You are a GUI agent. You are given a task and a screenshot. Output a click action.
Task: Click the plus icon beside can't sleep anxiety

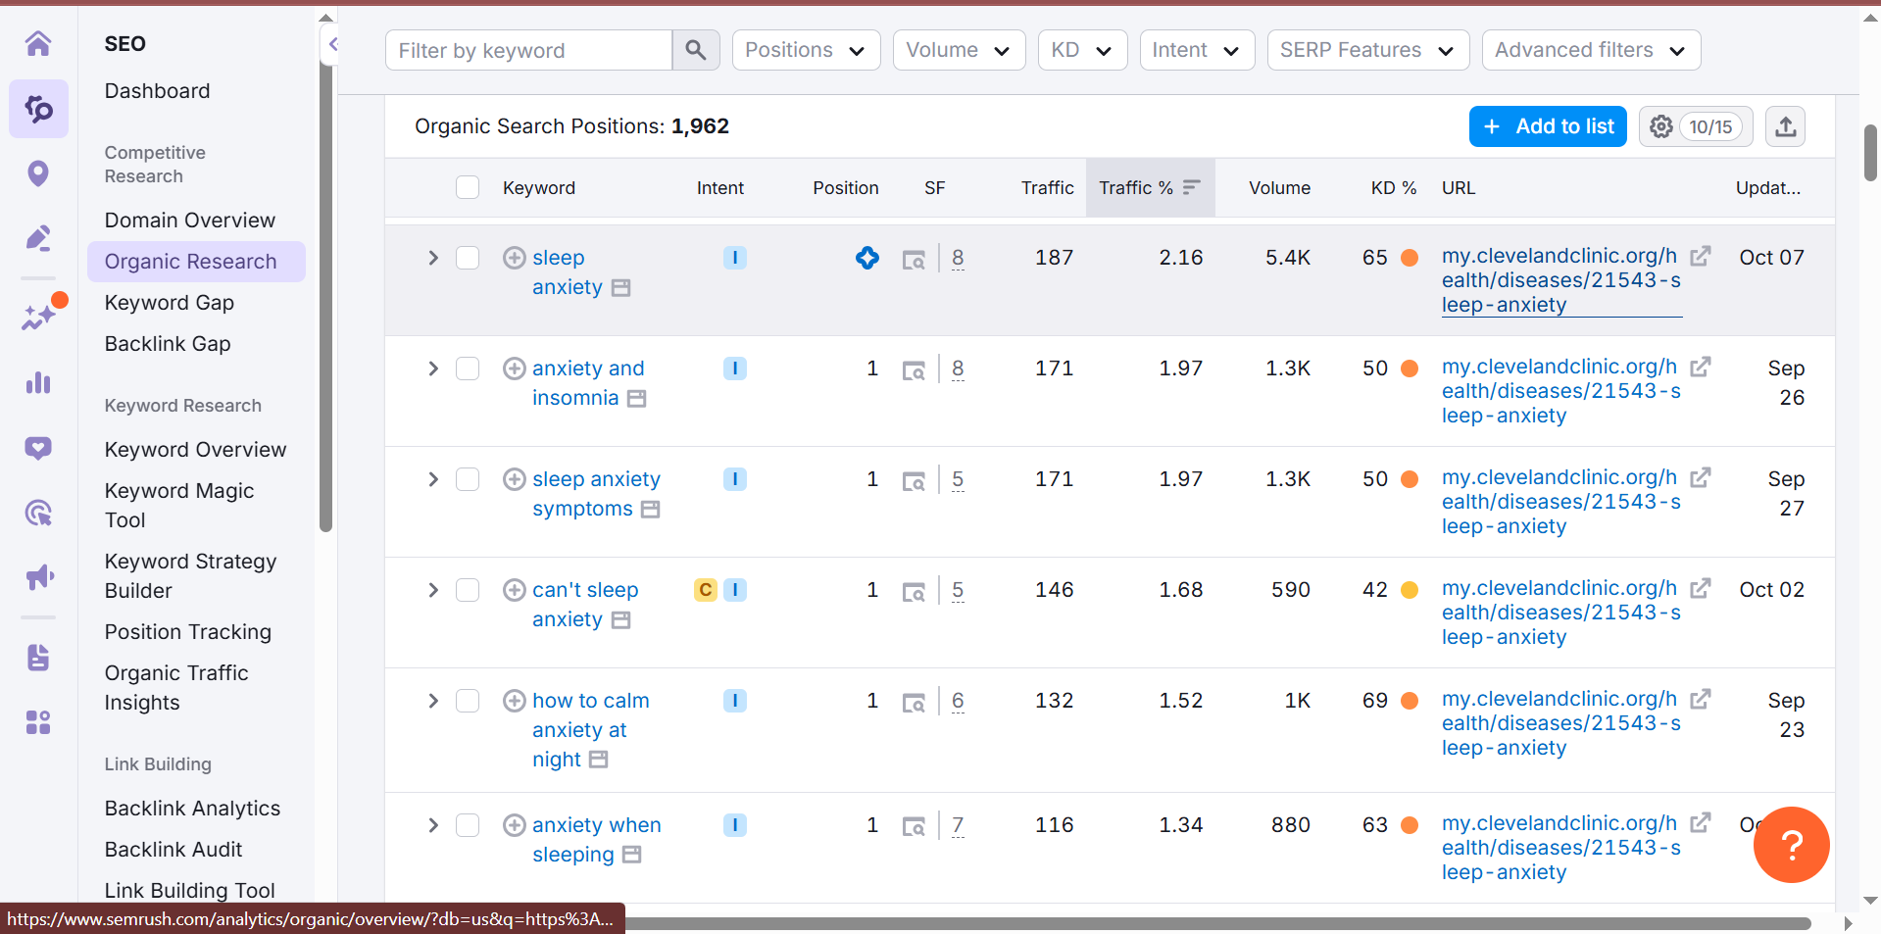click(515, 590)
